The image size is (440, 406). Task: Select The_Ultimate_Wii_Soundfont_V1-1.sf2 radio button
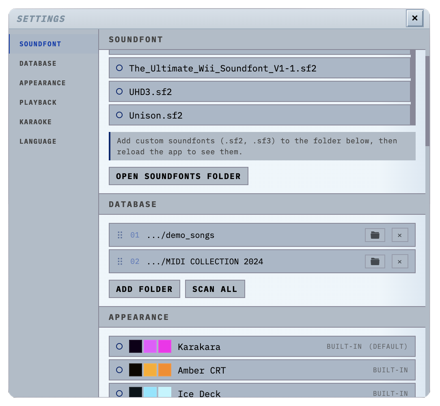click(x=119, y=68)
